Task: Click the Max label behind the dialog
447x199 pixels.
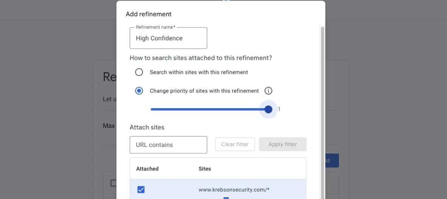Action: [109, 126]
